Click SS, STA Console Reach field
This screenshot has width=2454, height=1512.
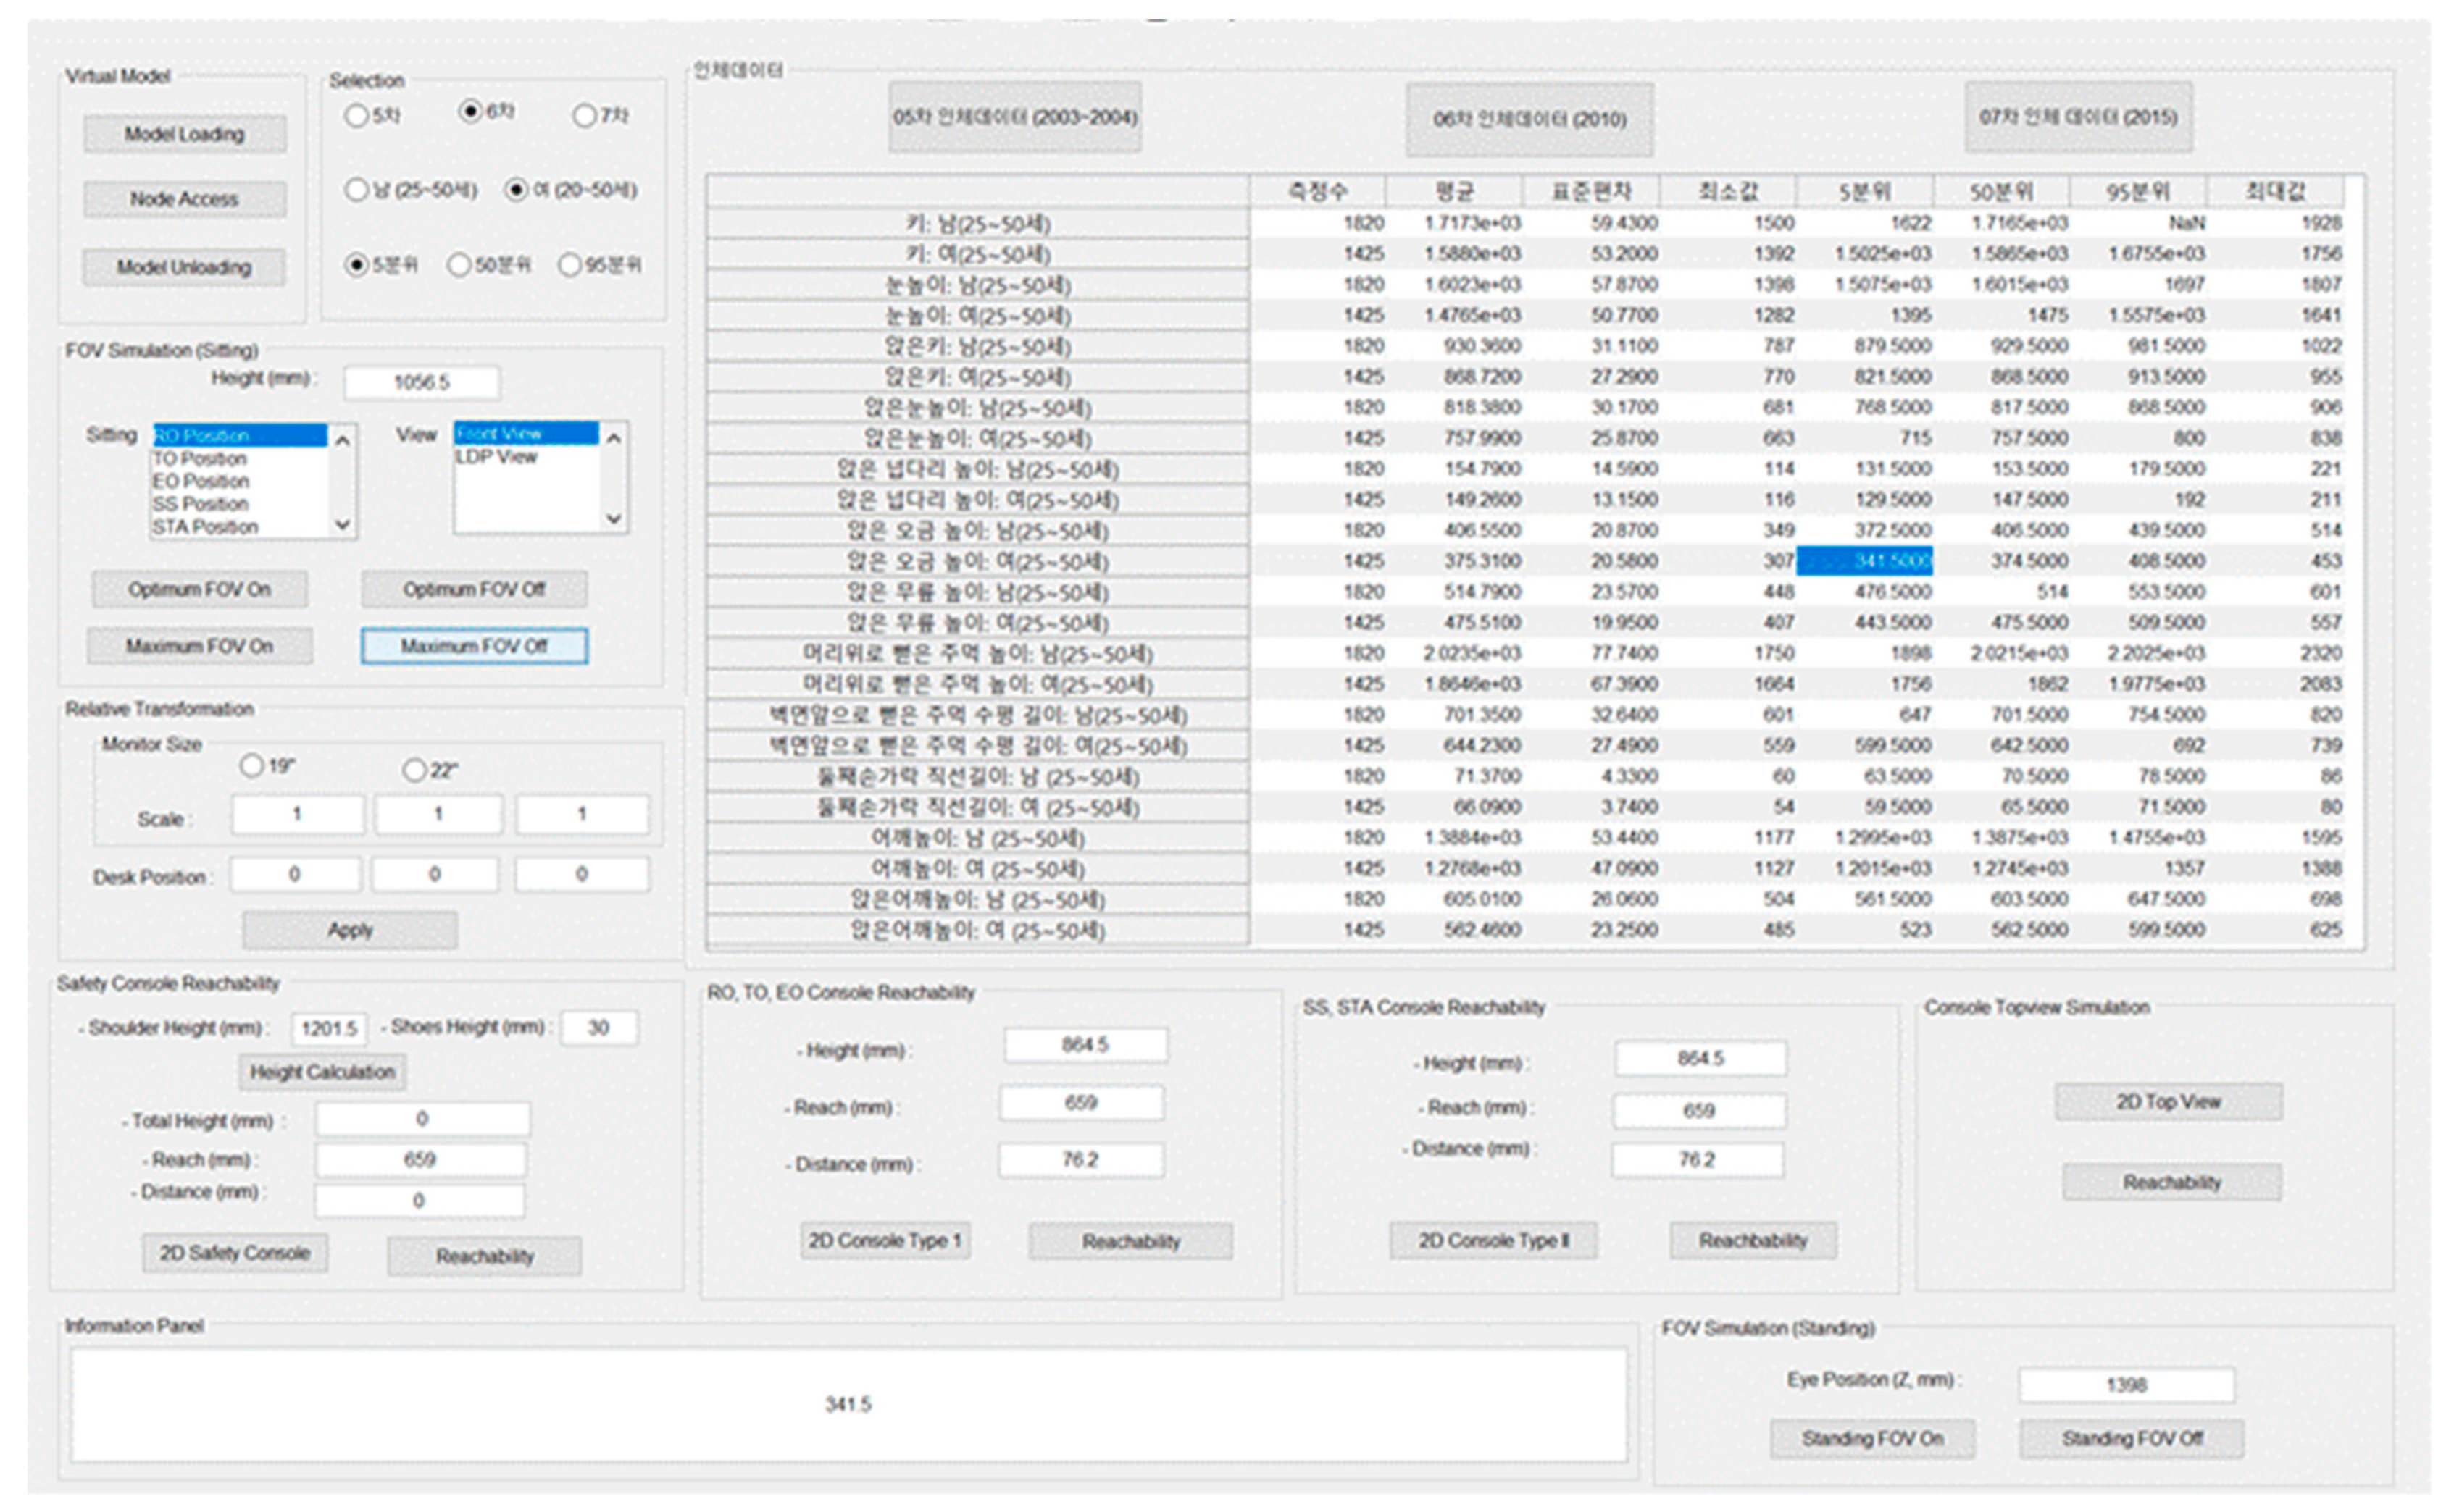click(x=1699, y=1110)
